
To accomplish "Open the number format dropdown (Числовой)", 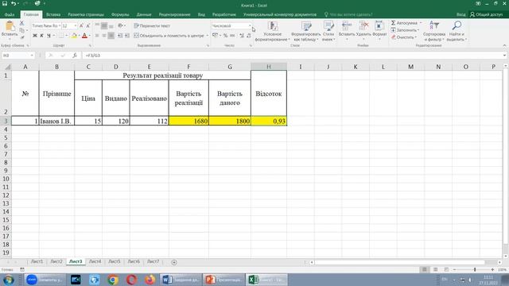I will (250, 25).
